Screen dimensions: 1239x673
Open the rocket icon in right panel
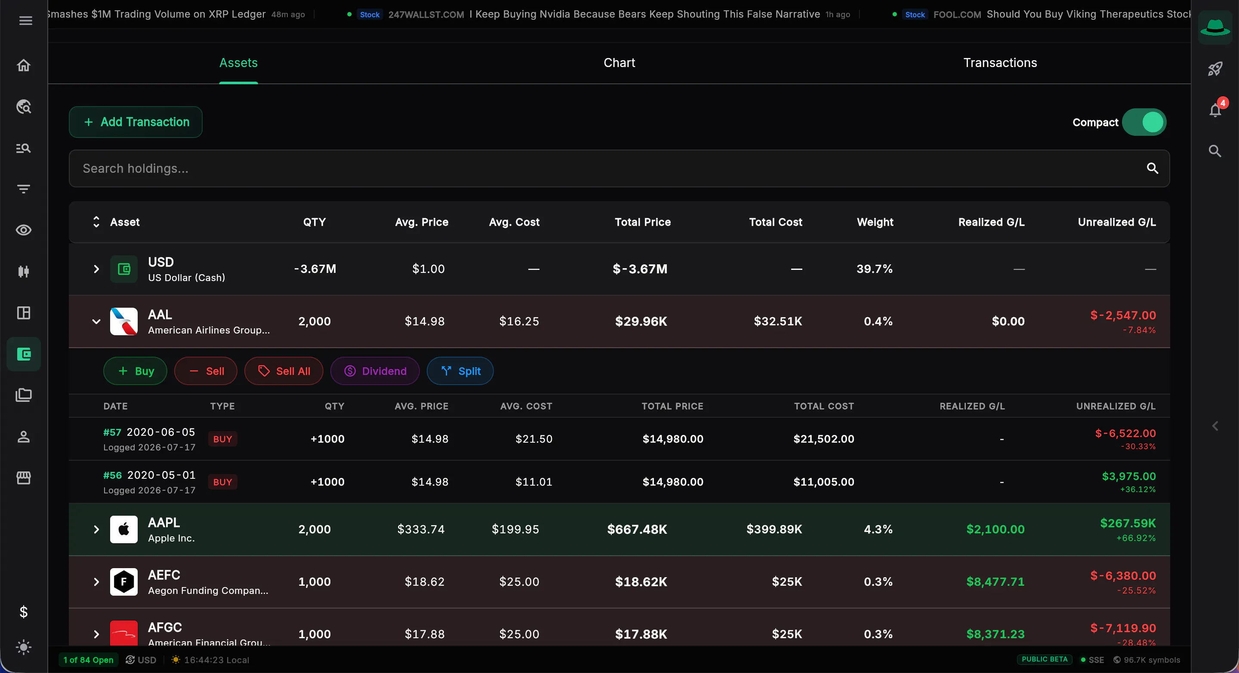click(x=1215, y=69)
